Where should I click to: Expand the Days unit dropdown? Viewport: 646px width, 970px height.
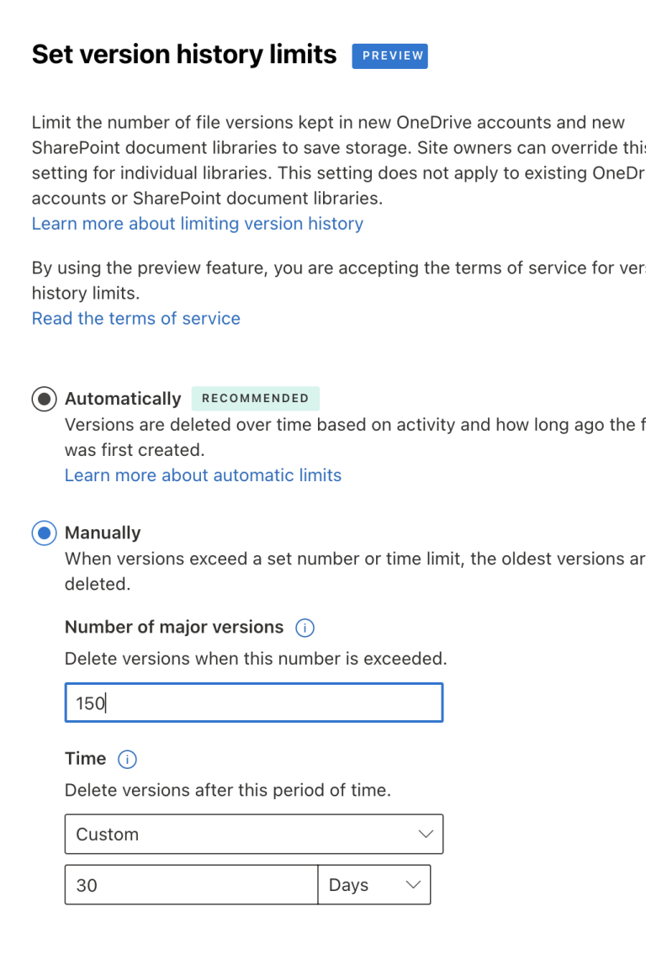coord(374,885)
